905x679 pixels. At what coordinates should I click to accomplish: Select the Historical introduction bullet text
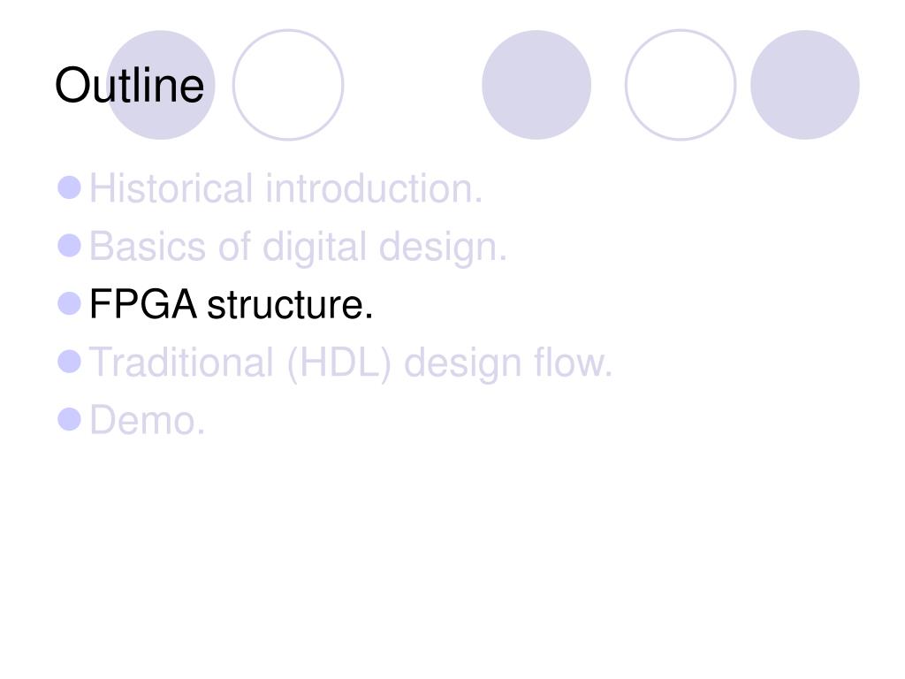point(286,188)
